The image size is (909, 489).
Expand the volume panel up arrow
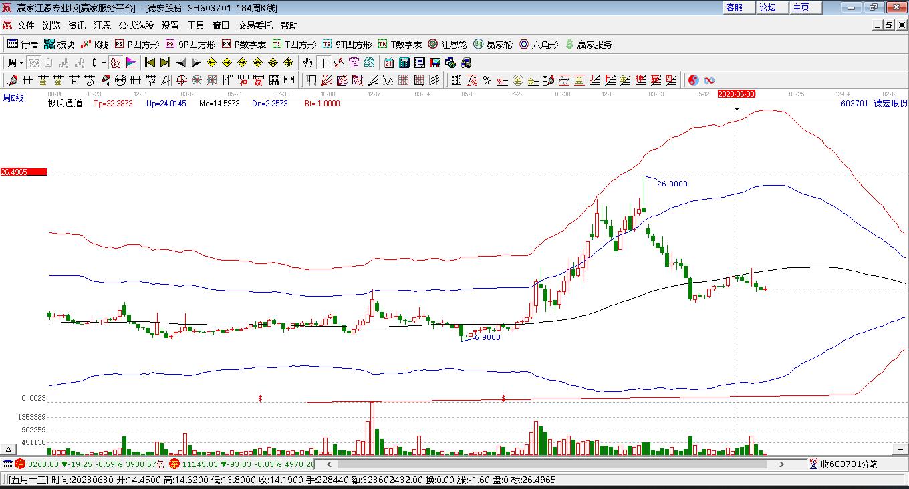pyautogui.click(x=8, y=450)
